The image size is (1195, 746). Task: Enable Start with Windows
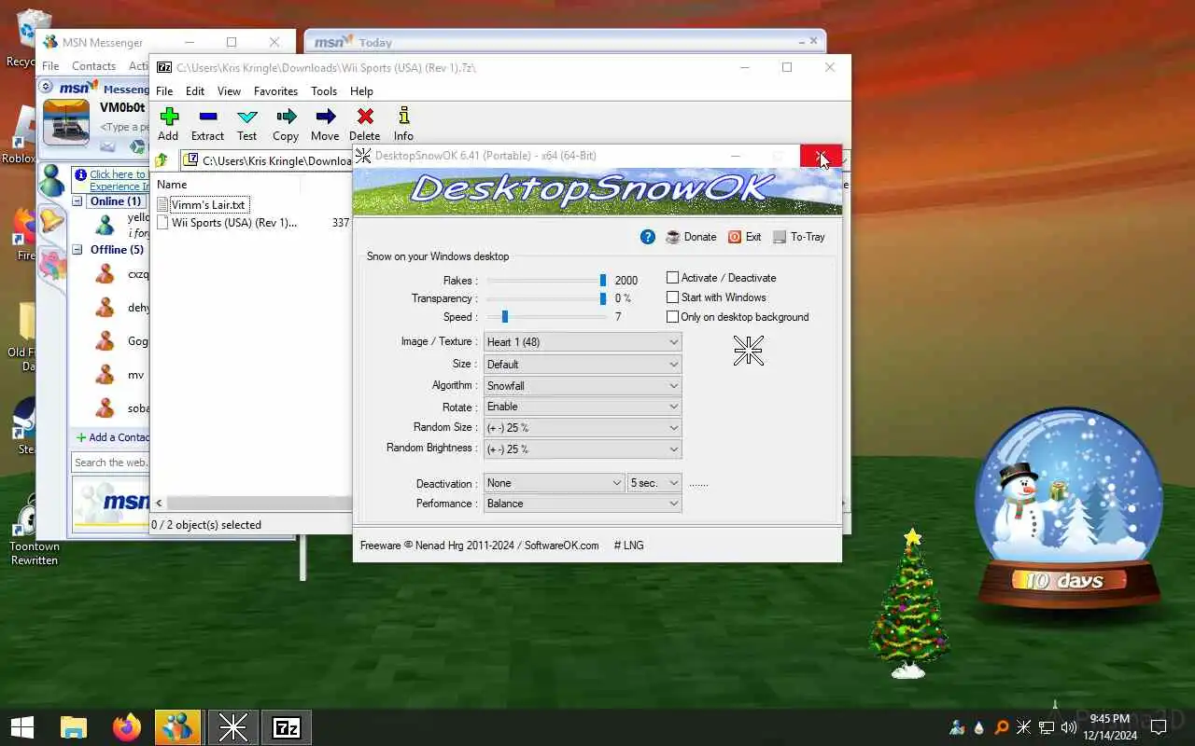coord(672,297)
